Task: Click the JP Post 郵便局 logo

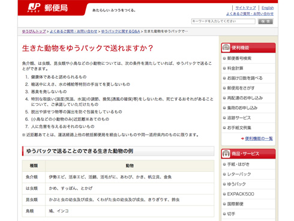Action: pos(47,8)
